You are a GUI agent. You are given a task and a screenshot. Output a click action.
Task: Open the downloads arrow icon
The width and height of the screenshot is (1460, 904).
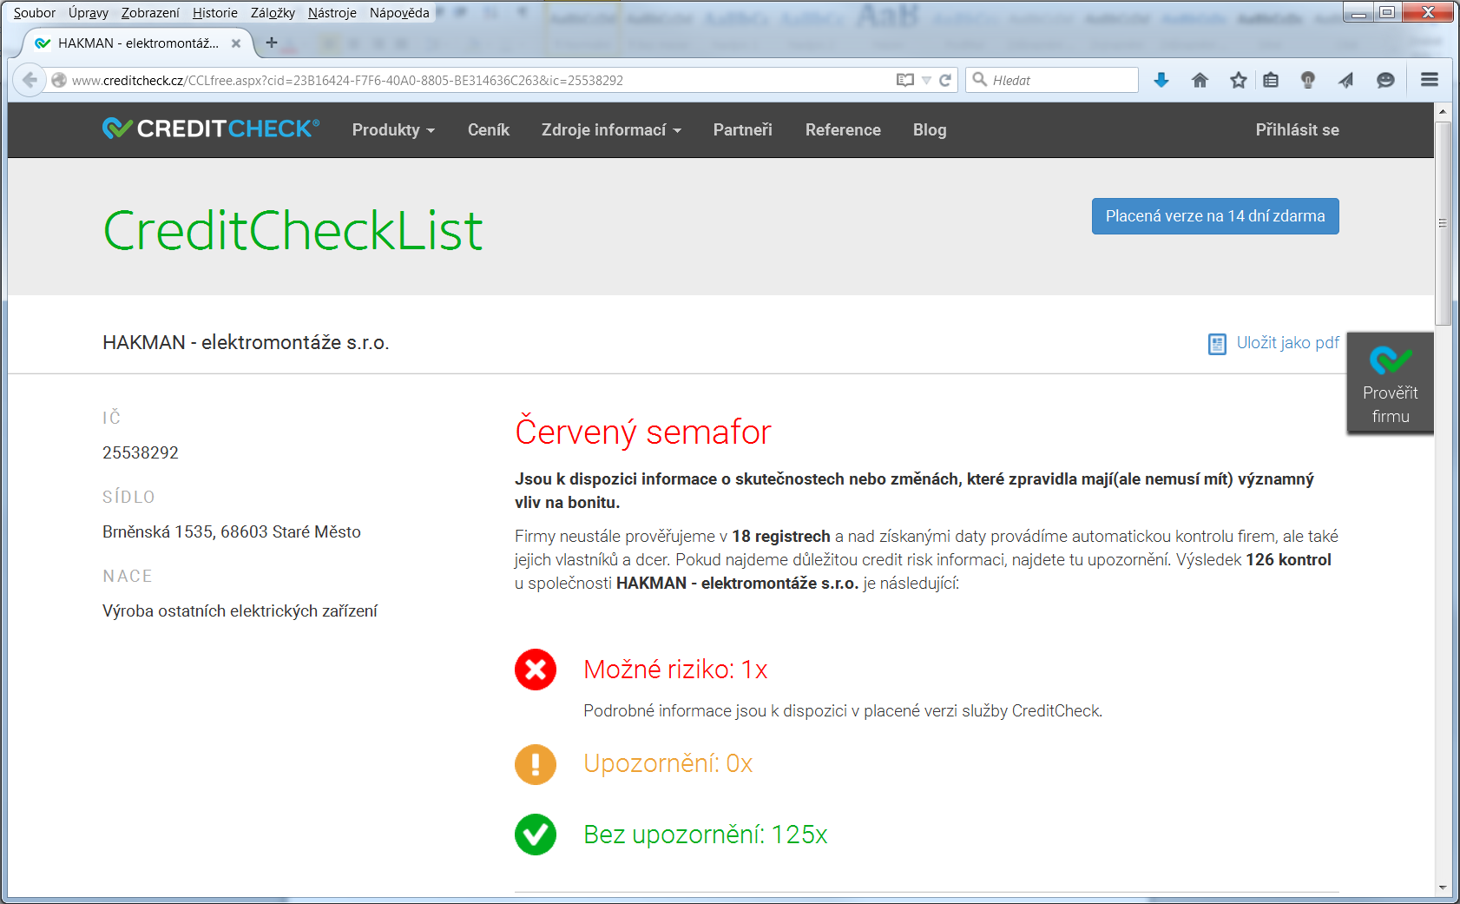pos(1161,80)
